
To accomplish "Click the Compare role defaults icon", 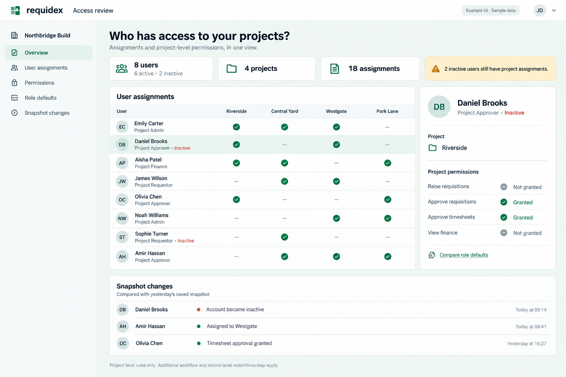I will (x=432, y=255).
